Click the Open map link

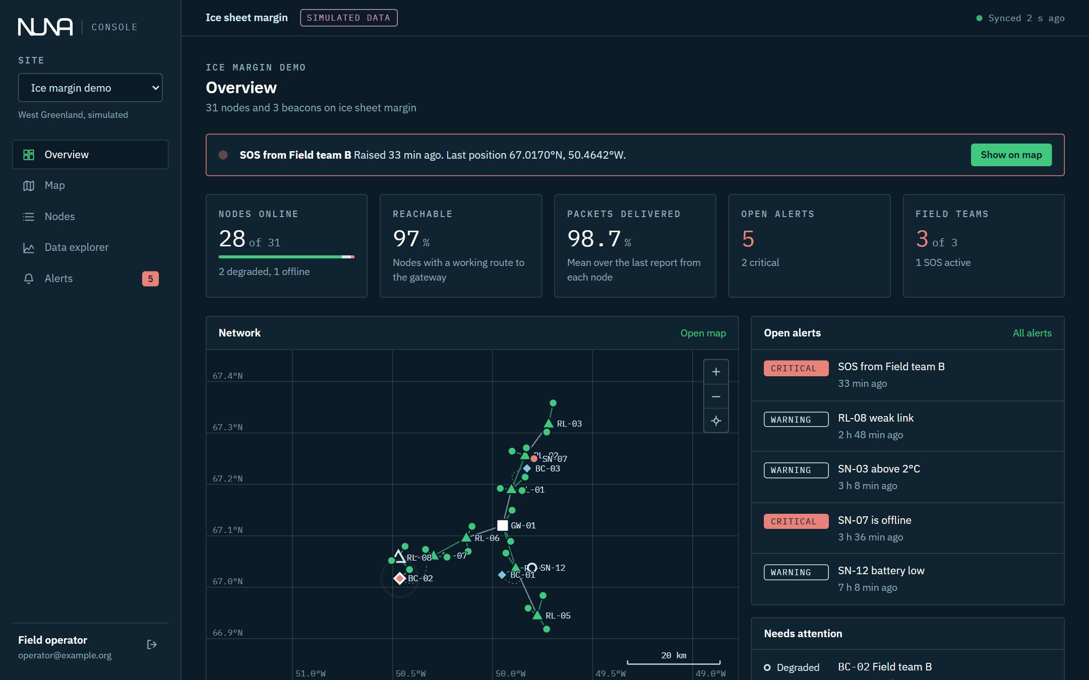tap(703, 333)
